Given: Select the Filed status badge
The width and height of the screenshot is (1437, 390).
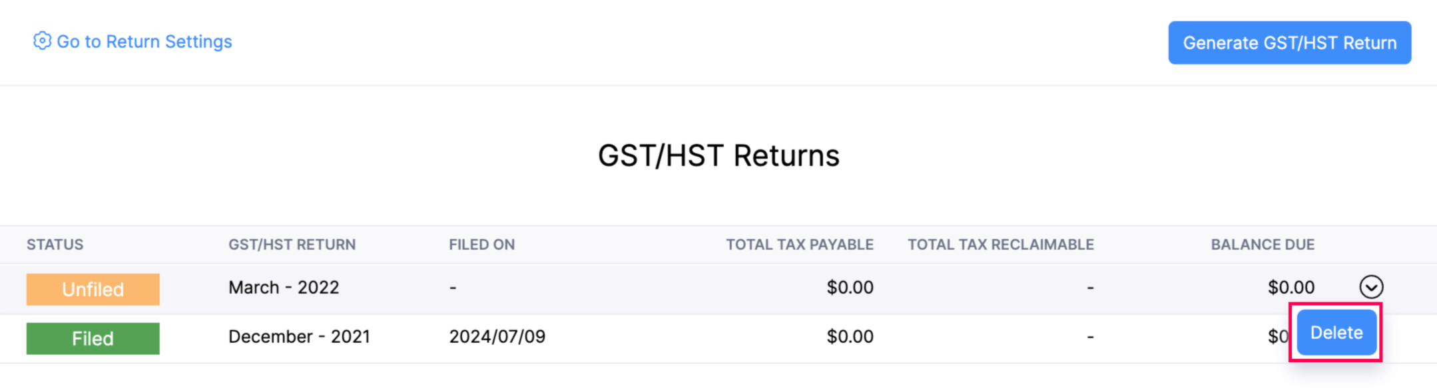Looking at the screenshot, I should click(93, 338).
